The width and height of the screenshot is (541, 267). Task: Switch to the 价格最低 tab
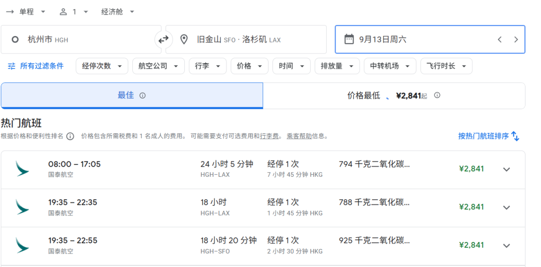pyautogui.click(x=393, y=96)
